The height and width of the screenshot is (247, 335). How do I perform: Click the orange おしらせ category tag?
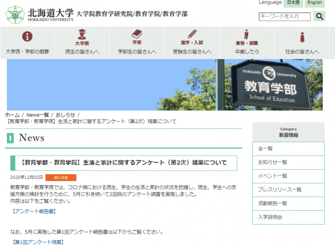point(61,177)
